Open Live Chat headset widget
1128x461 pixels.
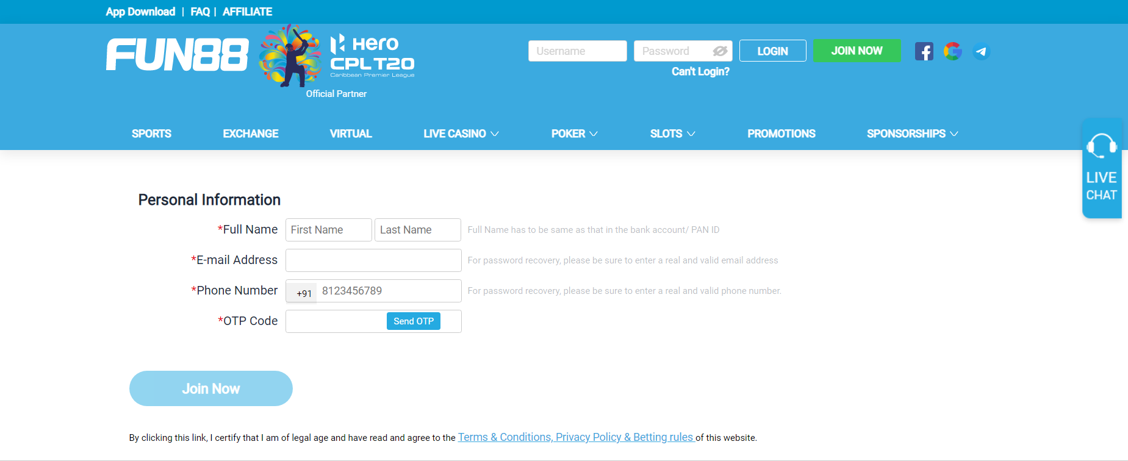tap(1101, 168)
